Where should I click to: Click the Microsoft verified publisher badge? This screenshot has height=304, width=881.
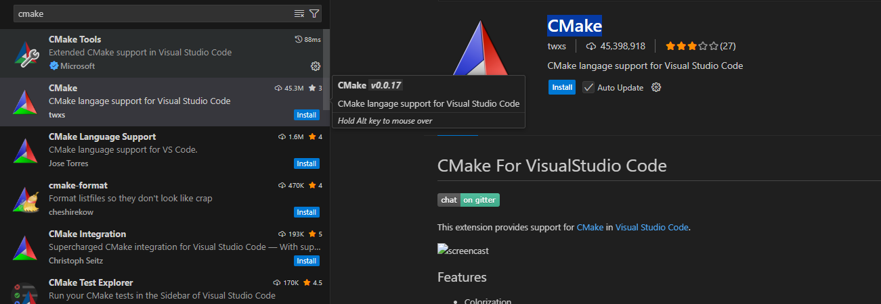pyautogui.click(x=53, y=66)
